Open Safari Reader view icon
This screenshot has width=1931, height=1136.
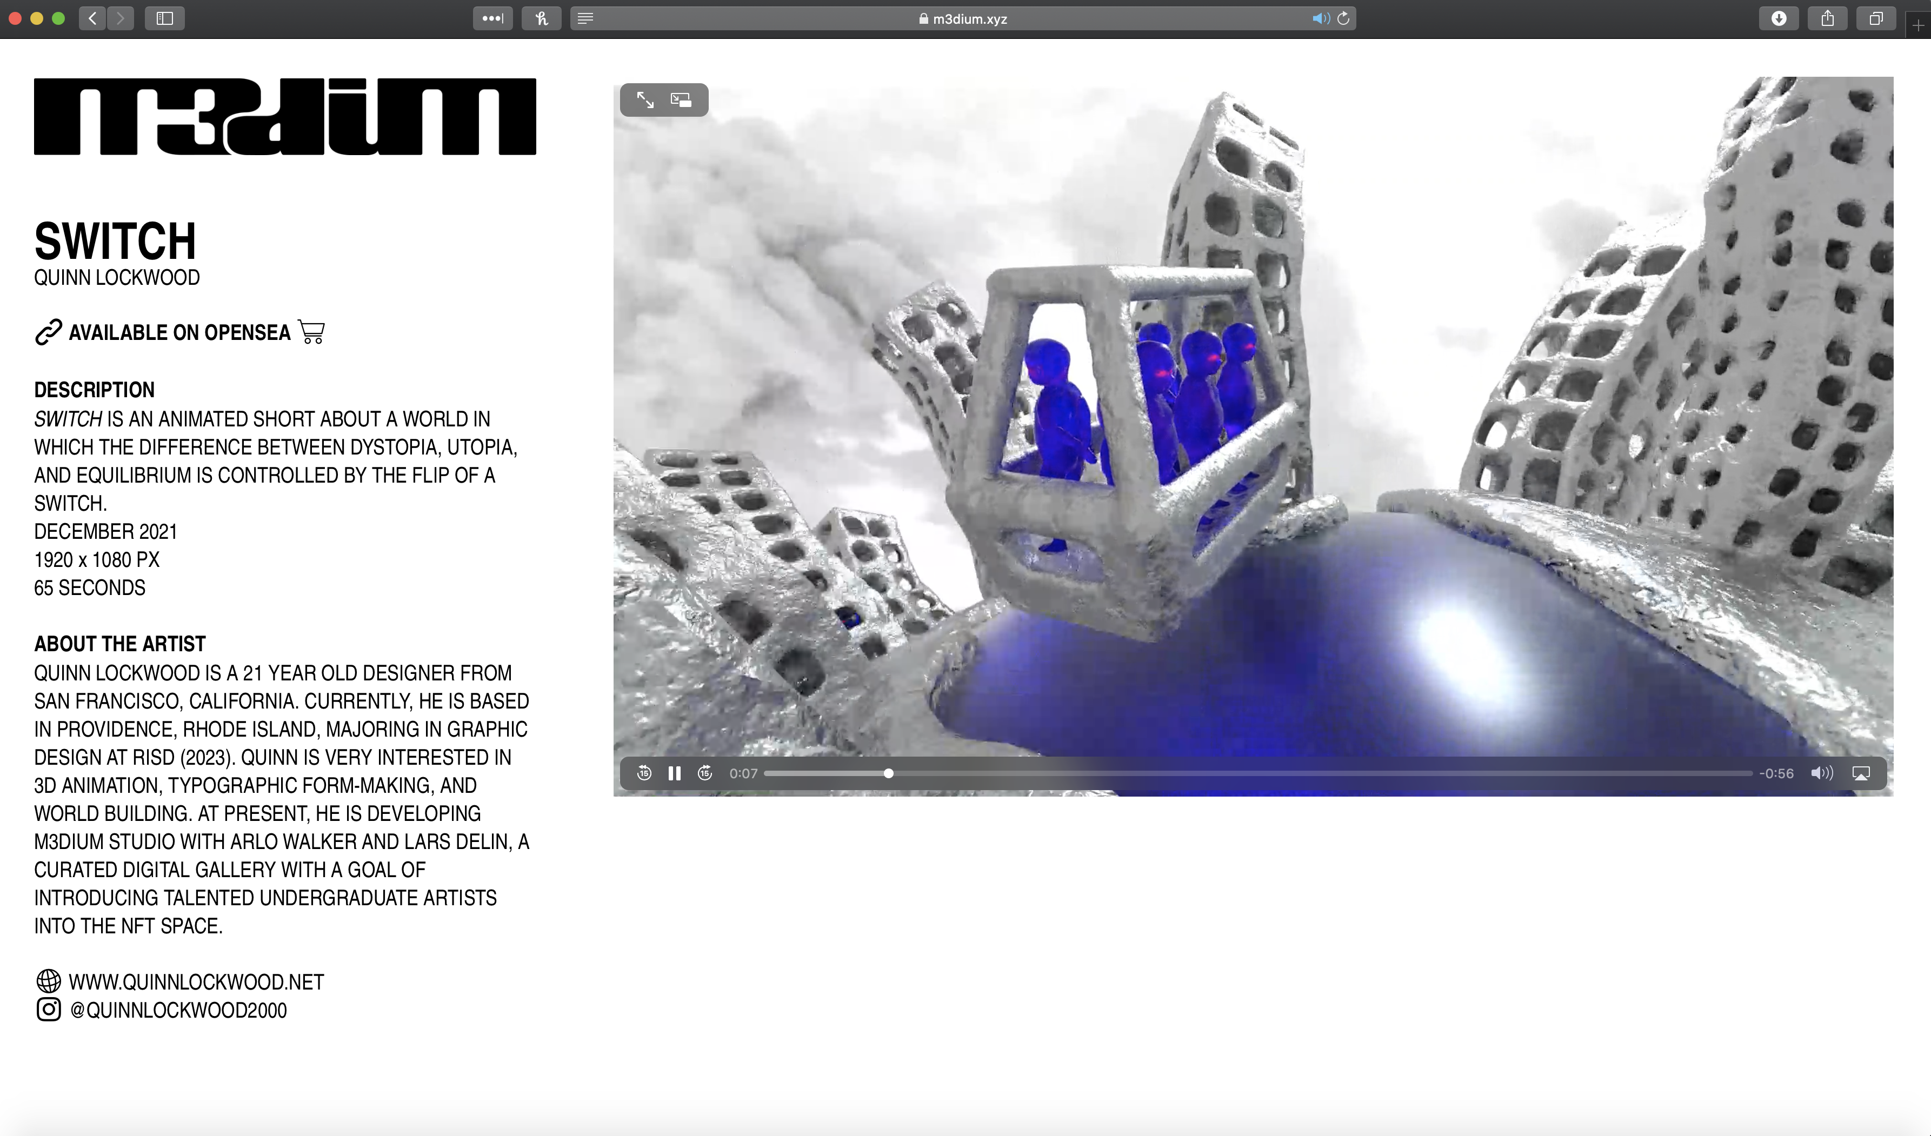coord(585,18)
